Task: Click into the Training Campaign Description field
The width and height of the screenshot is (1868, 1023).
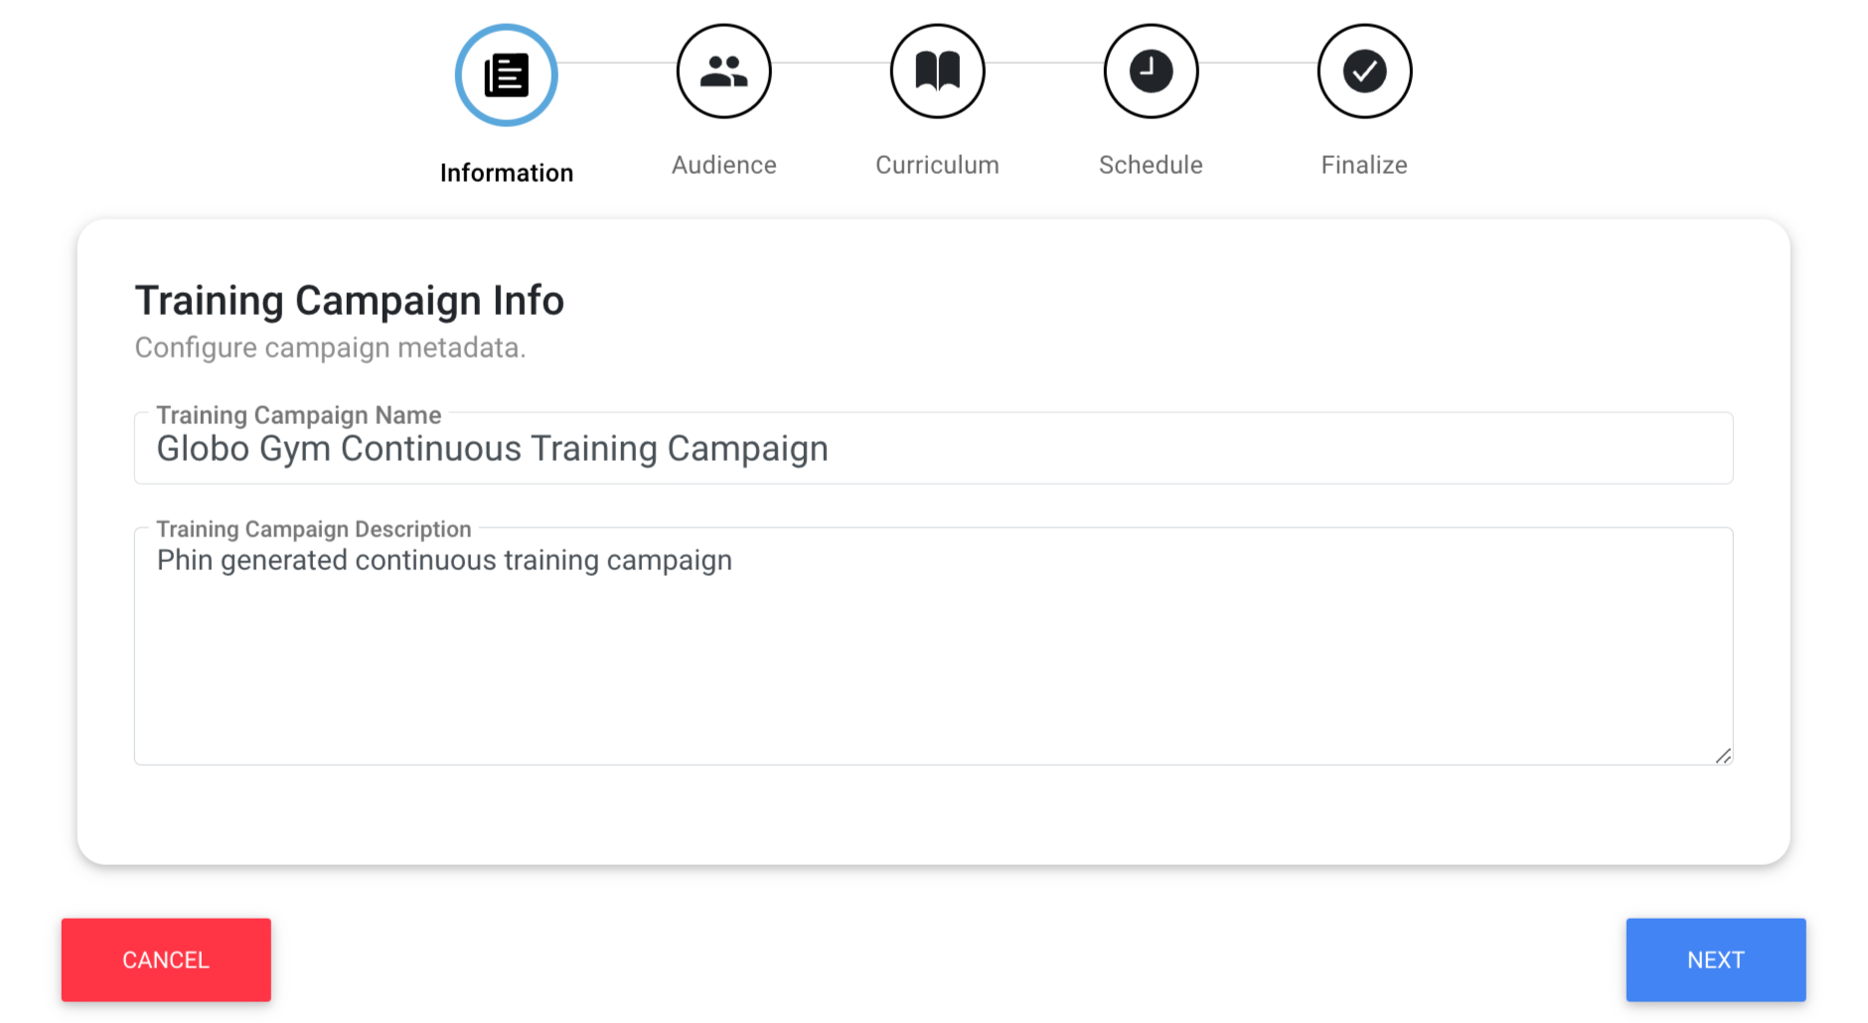Action: (x=932, y=646)
